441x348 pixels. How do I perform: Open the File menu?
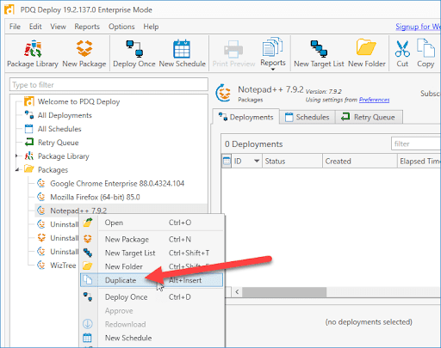pos(15,27)
